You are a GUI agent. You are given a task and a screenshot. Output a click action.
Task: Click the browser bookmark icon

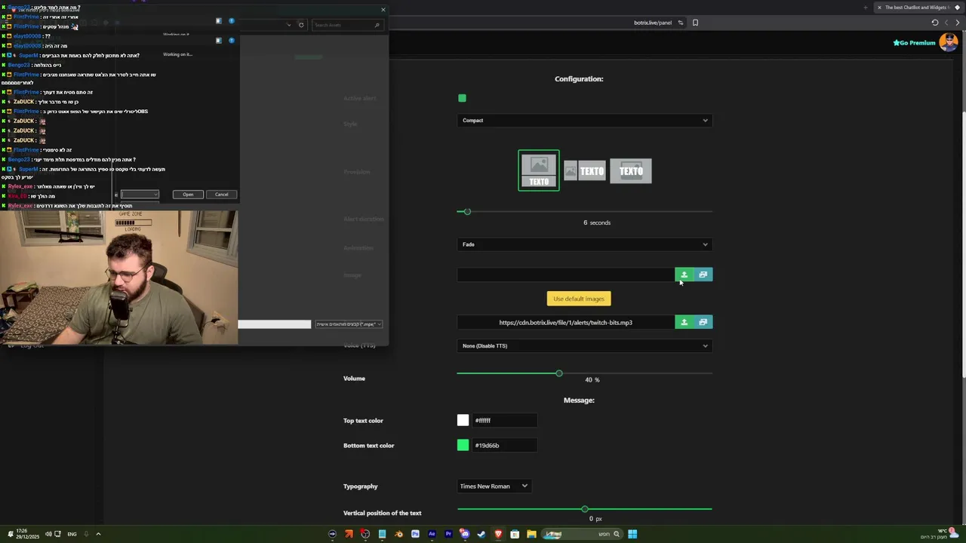(x=695, y=23)
